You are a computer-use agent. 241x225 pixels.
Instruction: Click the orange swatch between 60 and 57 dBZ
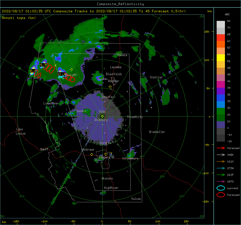click(x=221, y=44)
